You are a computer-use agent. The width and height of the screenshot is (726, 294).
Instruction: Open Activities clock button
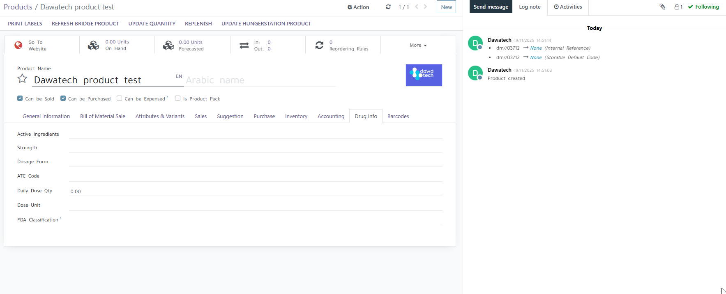(x=568, y=7)
